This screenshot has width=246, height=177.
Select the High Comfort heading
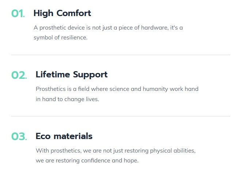point(62,14)
